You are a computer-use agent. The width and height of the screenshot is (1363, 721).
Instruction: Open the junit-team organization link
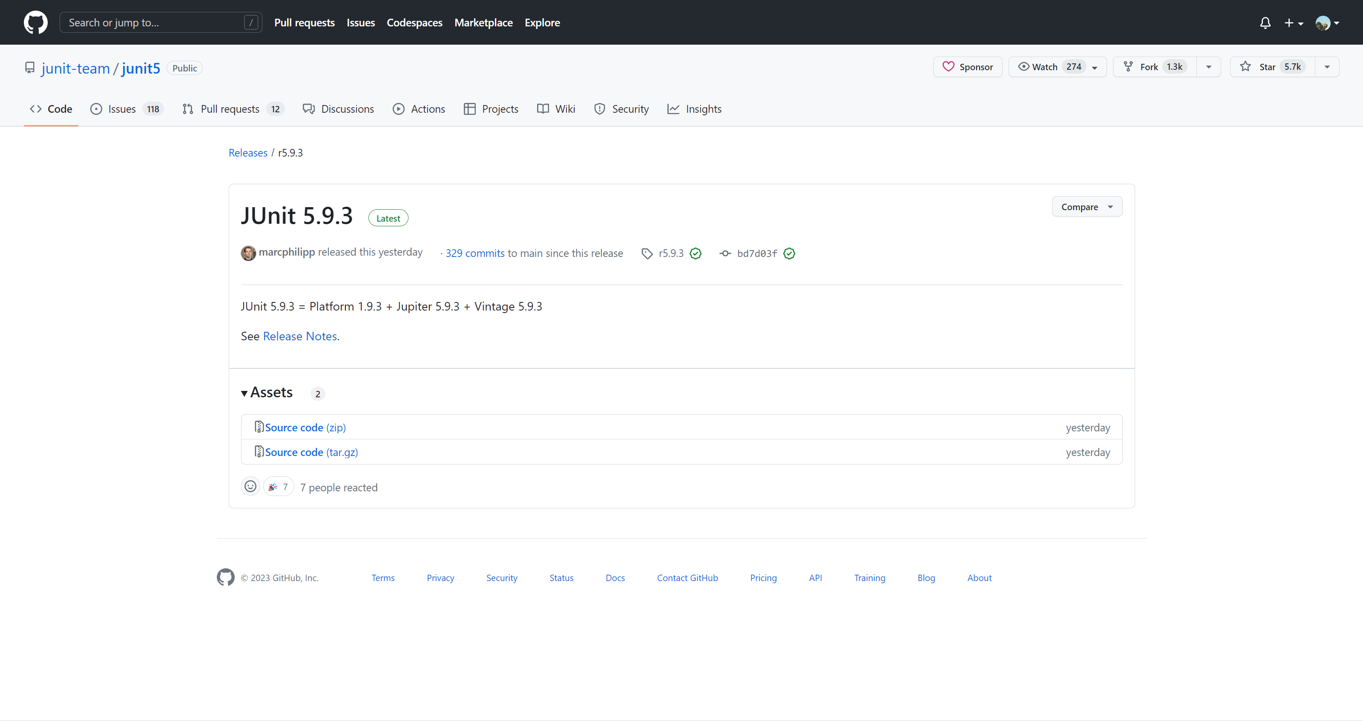click(x=75, y=68)
